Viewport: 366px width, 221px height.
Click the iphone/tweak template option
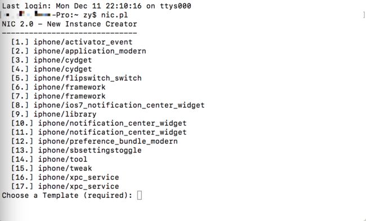[x=51, y=168]
